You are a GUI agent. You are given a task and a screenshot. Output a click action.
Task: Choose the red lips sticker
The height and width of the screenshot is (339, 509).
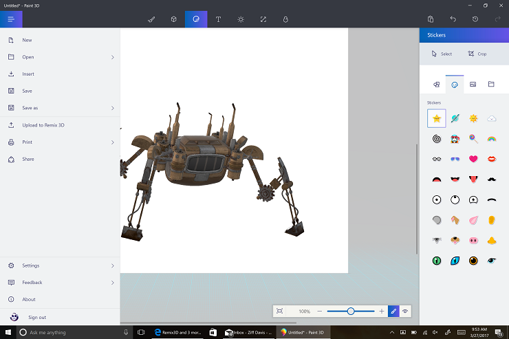point(492,159)
